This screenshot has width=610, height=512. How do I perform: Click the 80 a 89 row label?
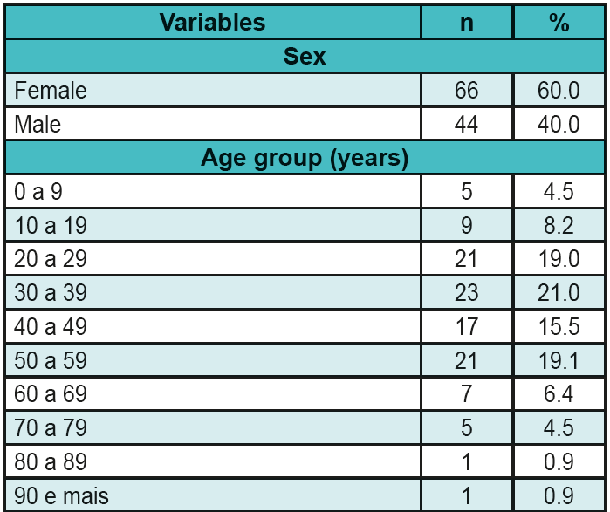coord(51,463)
